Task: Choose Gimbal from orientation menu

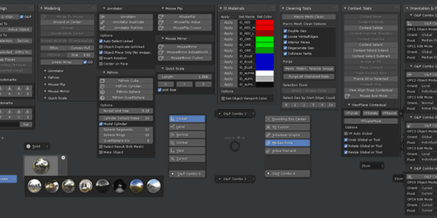Action: pyautogui.click(x=187, y=143)
